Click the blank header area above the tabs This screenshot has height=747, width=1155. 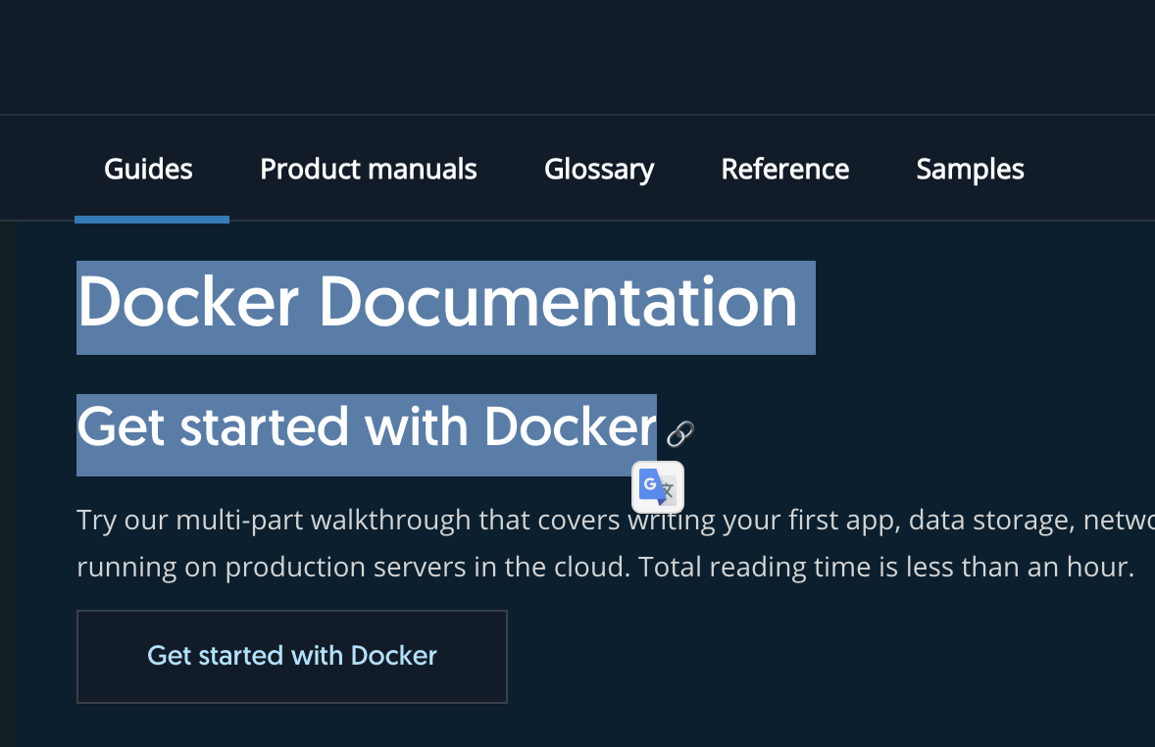point(577,57)
